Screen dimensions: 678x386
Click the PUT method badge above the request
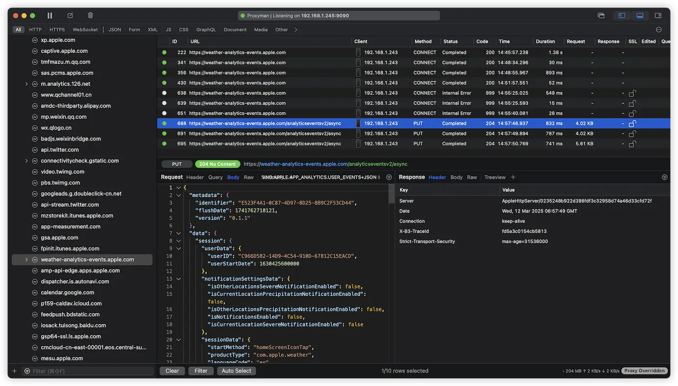click(x=177, y=164)
